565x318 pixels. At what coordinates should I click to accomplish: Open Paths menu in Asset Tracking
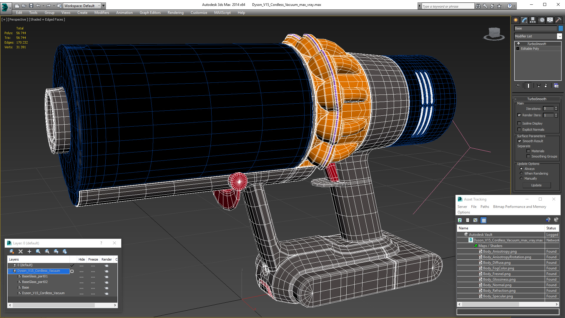[485, 207]
